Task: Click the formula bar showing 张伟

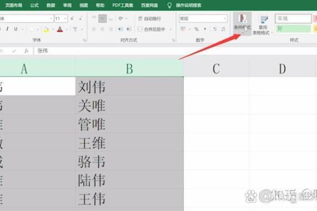Action: pos(175,51)
